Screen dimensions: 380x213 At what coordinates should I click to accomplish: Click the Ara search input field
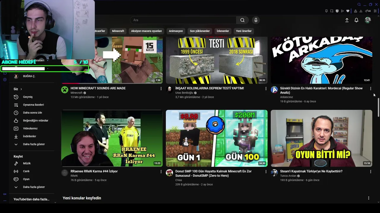pyautogui.click(x=183, y=20)
